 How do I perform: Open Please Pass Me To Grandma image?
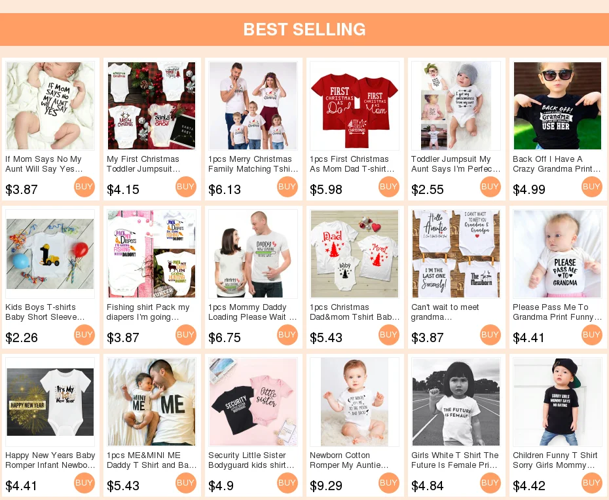pyautogui.click(x=557, y=254)
